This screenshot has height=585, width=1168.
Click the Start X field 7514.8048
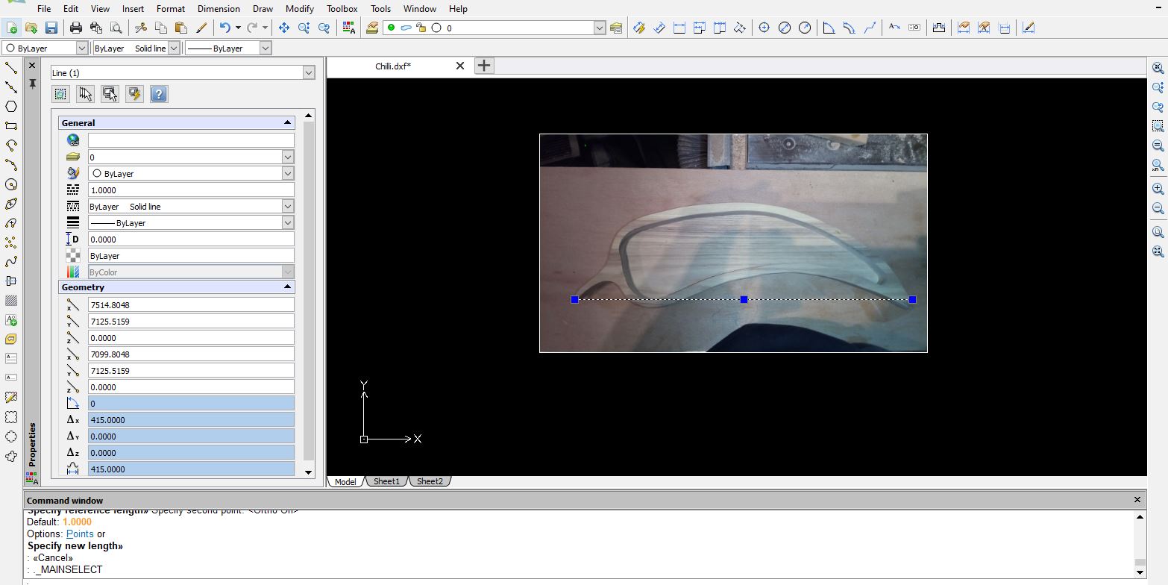coord(191,304)
